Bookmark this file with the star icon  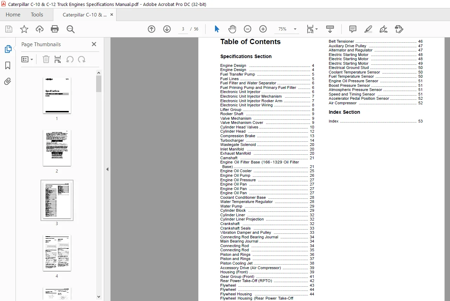(24, 29)
